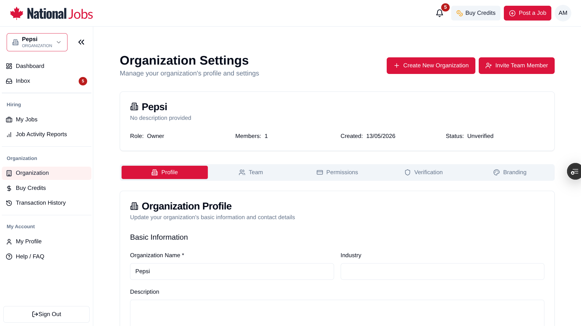Click the Permissions tab card icon
Image resolution: width=581 pixels, height=326 pixels.
320,172
